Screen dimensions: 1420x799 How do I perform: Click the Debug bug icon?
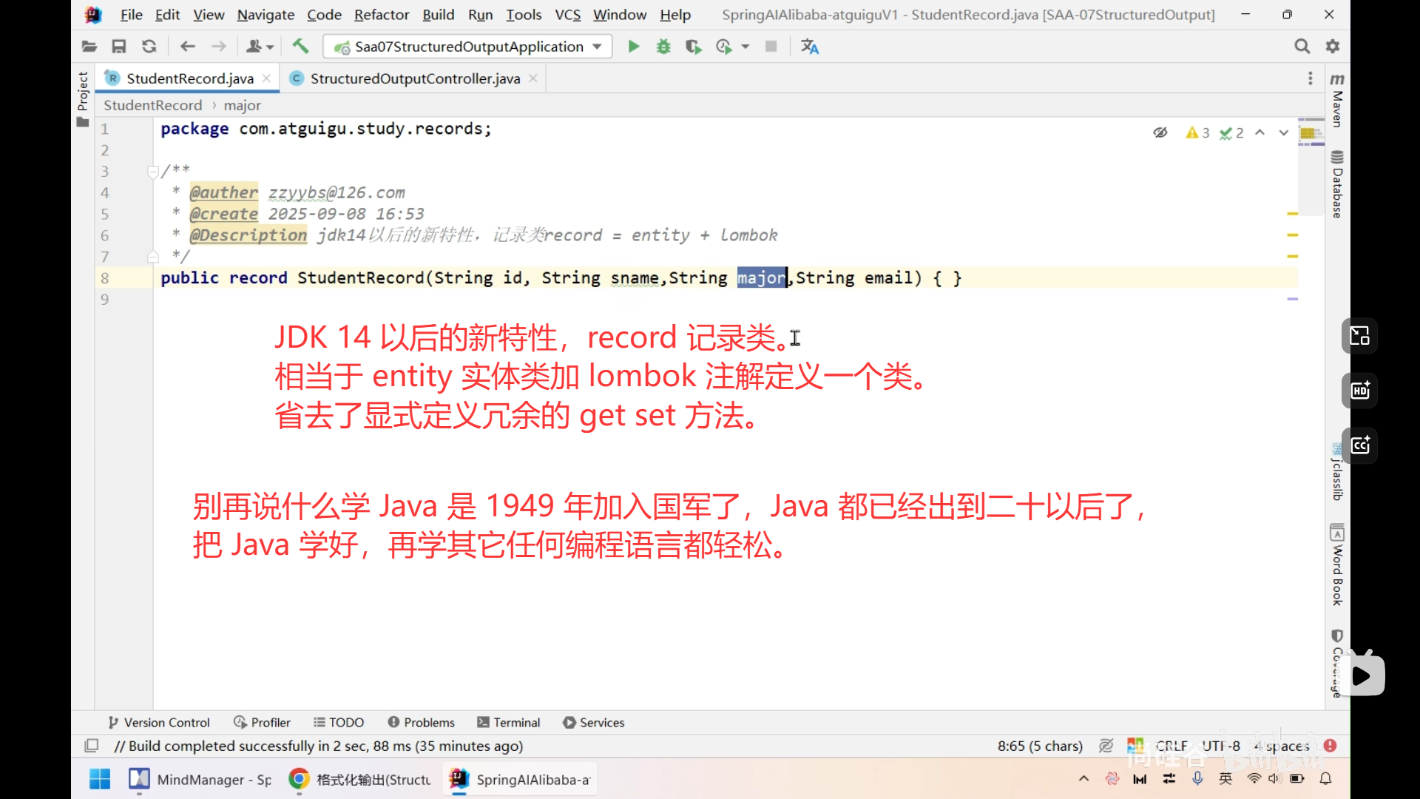click(x=663, y=47)
